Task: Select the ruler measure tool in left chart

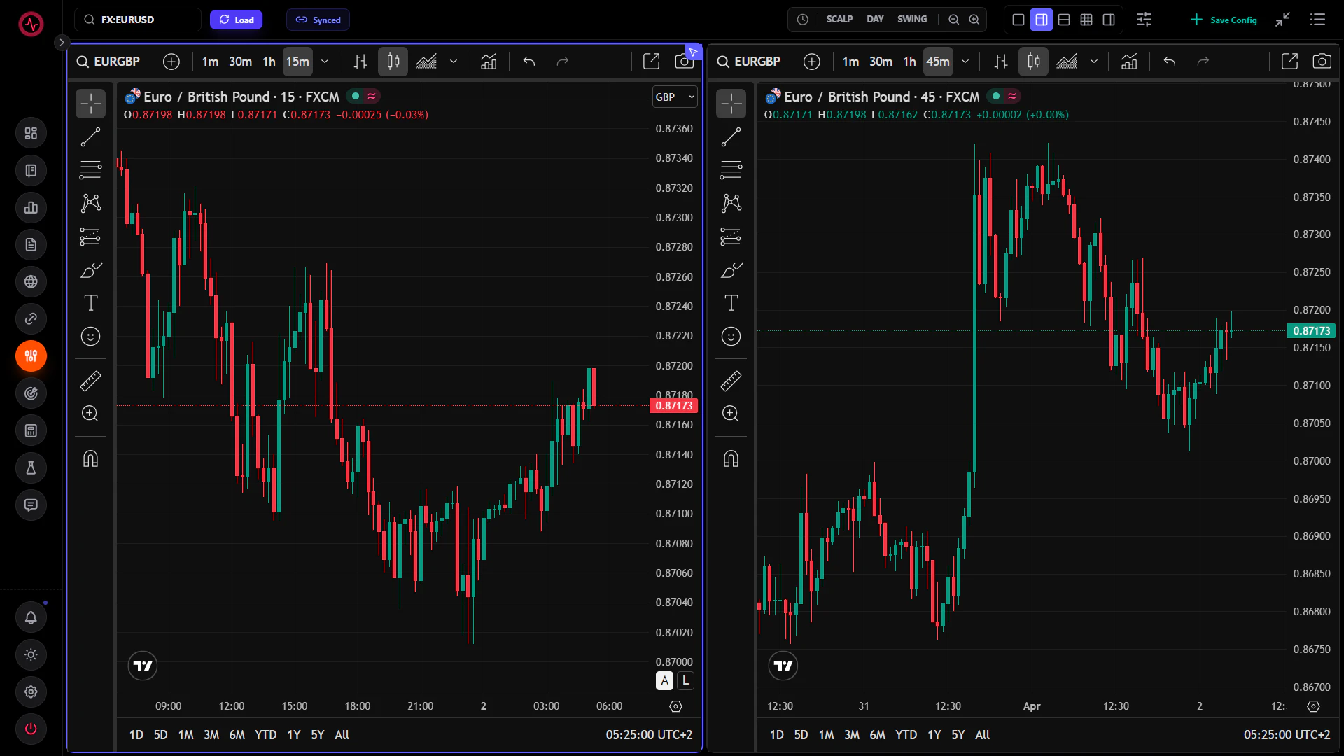Action: coord(90,381)
